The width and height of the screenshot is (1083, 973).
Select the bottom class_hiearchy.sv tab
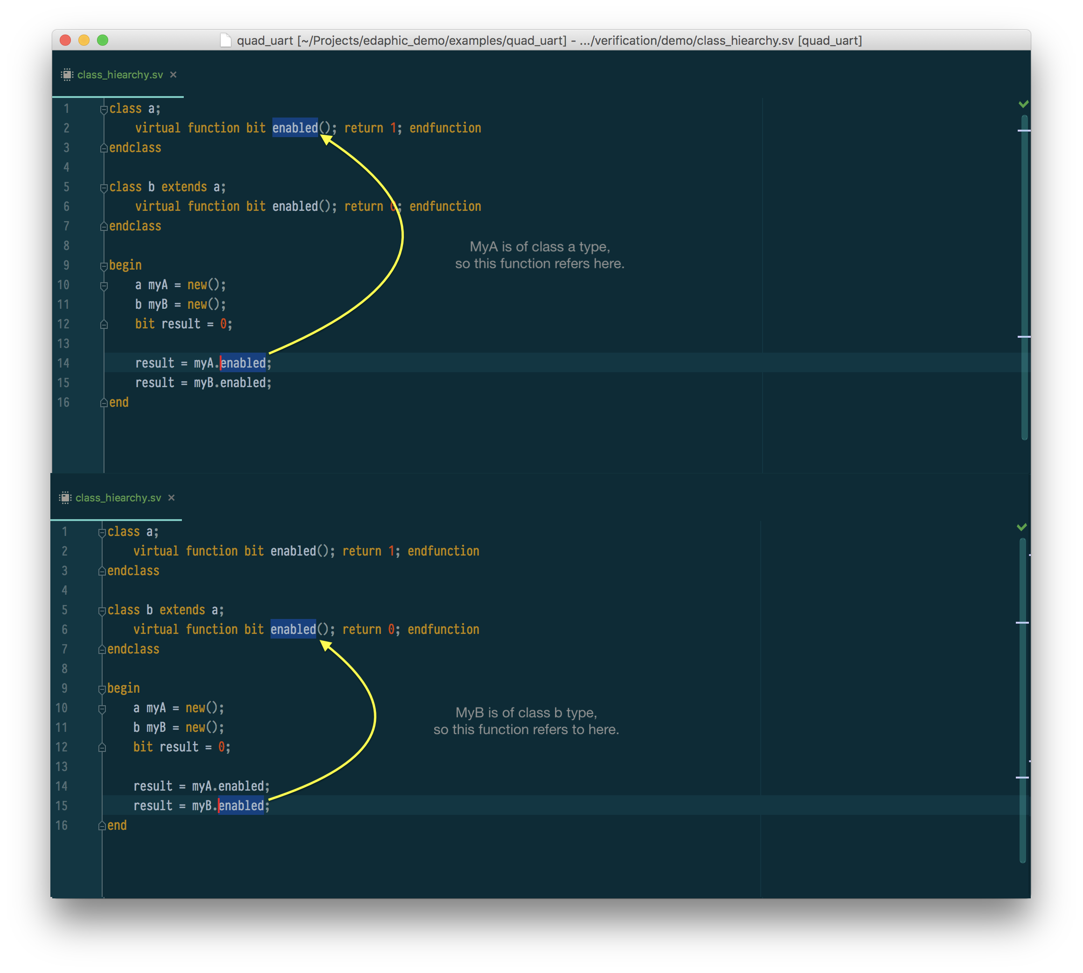[118, 498]
